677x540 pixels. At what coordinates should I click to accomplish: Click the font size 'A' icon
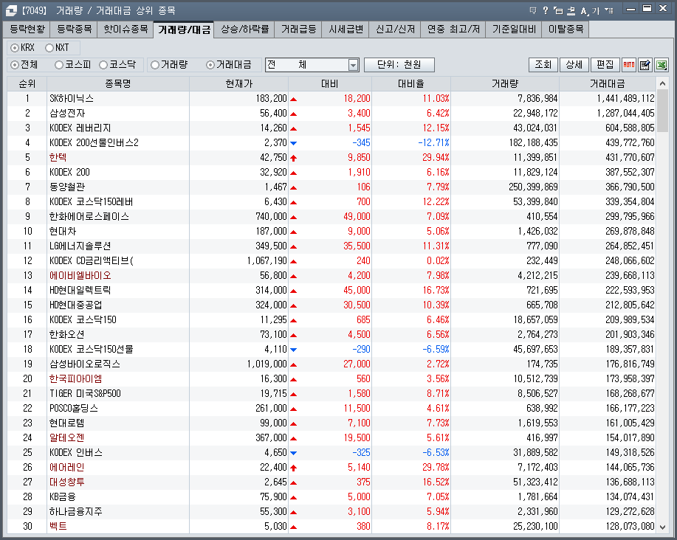(x=584, y=11)
